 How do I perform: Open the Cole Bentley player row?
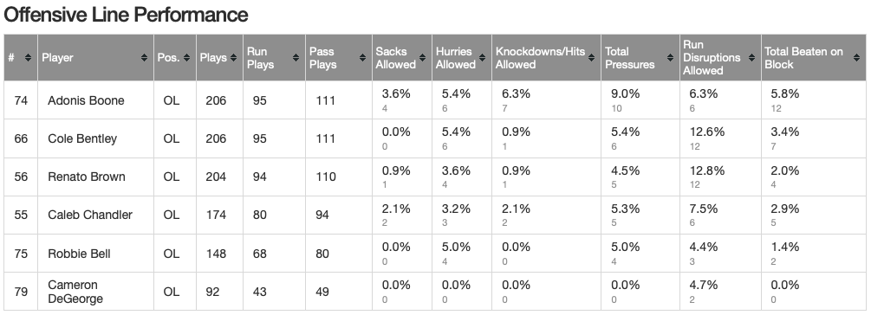(435, 138)
